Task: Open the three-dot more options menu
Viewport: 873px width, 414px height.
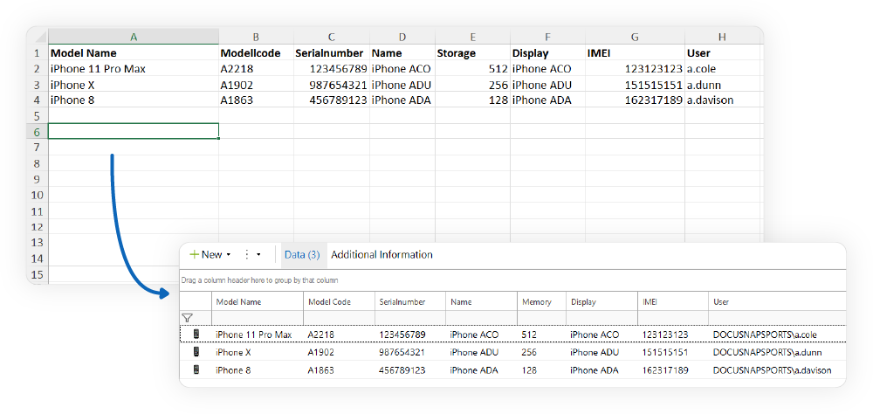Action: click(247, 255)
